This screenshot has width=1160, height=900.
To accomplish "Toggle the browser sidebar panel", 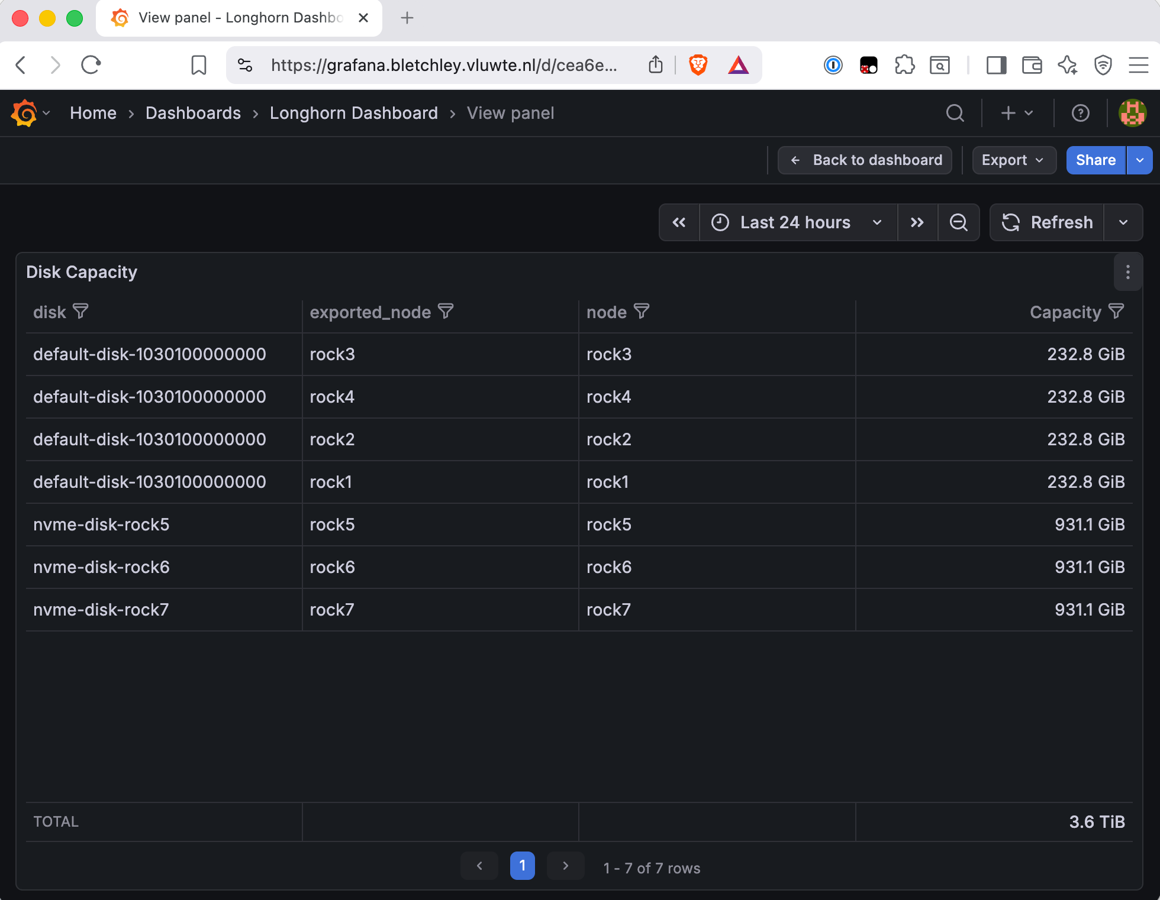I will pos(996,64).
